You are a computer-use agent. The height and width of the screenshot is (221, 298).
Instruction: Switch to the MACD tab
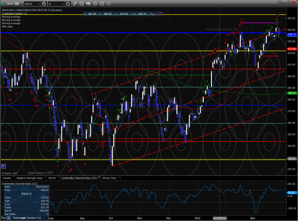[52, 178]
